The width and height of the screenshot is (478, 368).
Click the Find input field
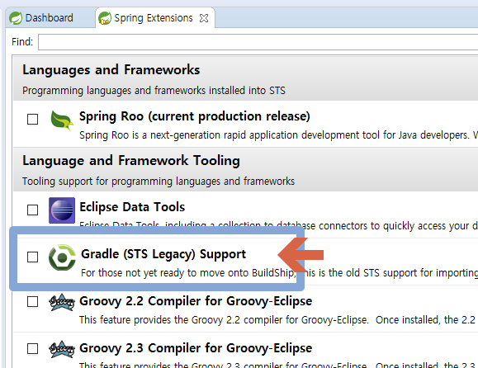click(x=258, y=42)
